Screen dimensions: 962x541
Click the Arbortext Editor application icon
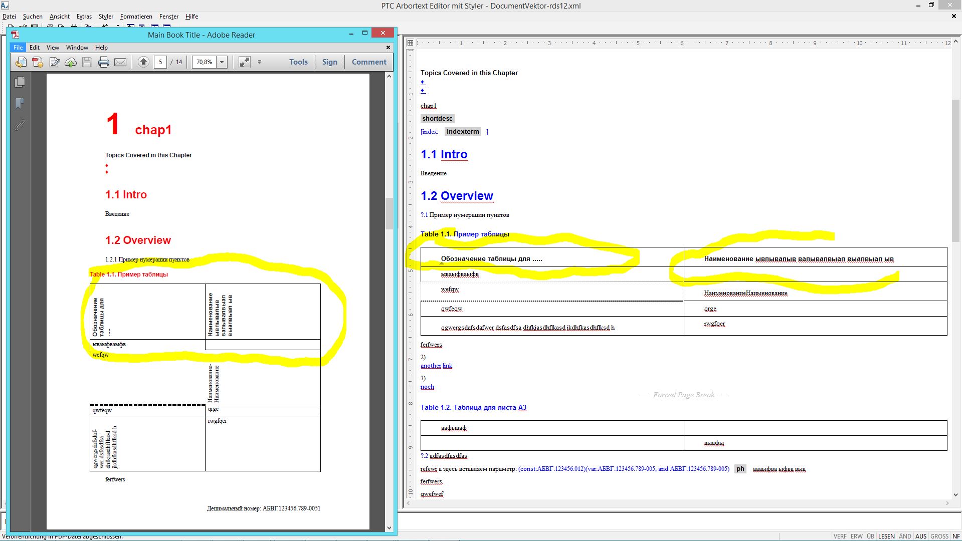pos(5,6)
